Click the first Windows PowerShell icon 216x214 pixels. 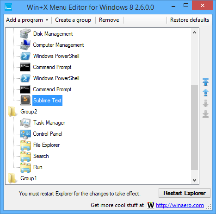click(x=25, y=56)
